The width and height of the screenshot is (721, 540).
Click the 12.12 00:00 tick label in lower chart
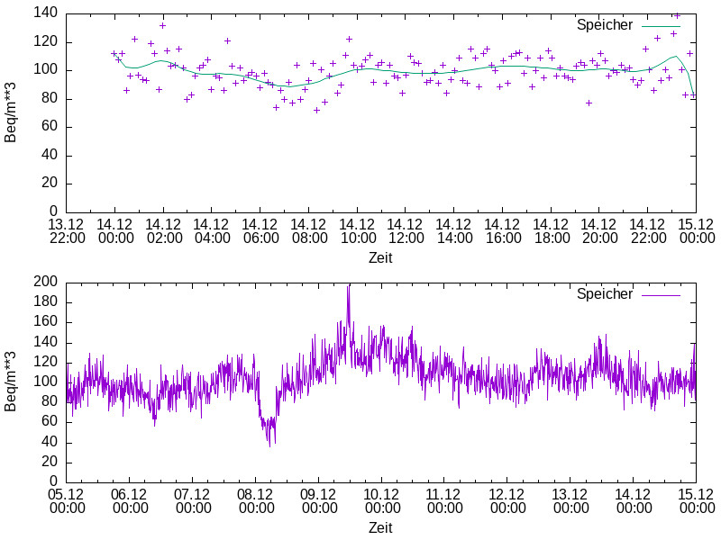point(507,501)
